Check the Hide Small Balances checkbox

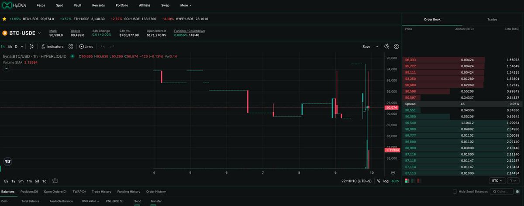point(455,192)
